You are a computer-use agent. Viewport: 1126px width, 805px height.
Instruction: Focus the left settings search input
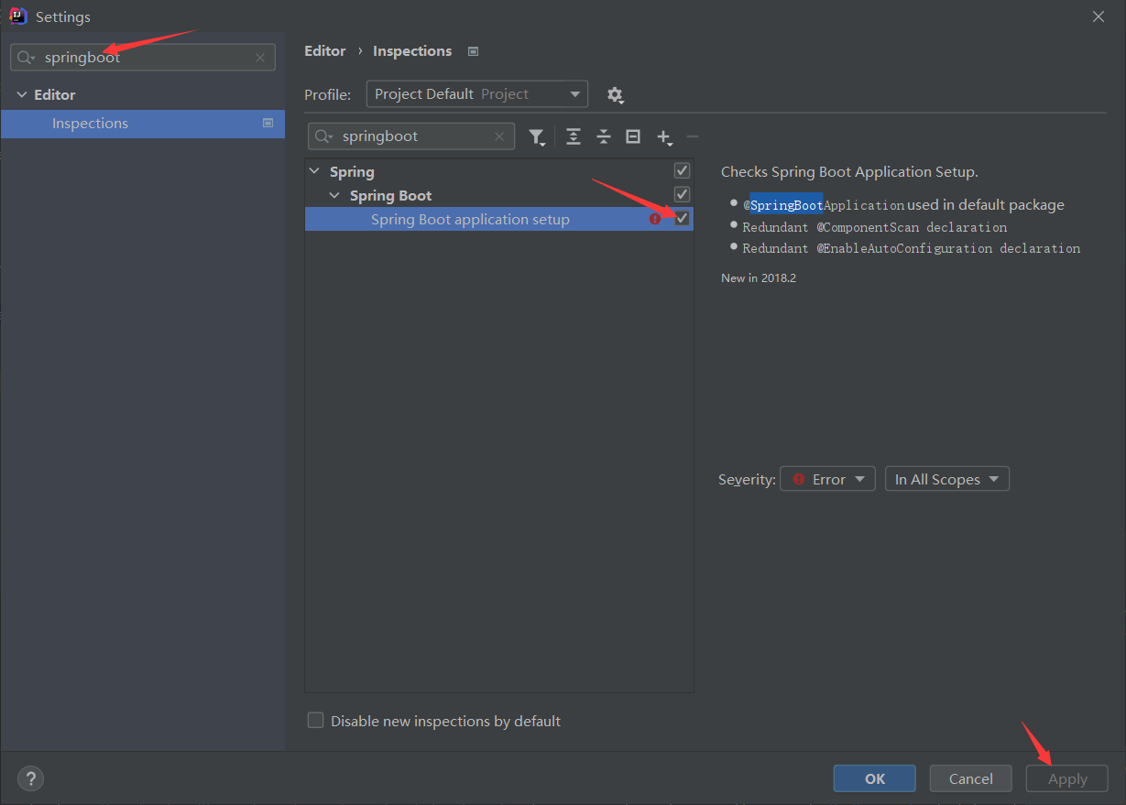pos(143,58)
